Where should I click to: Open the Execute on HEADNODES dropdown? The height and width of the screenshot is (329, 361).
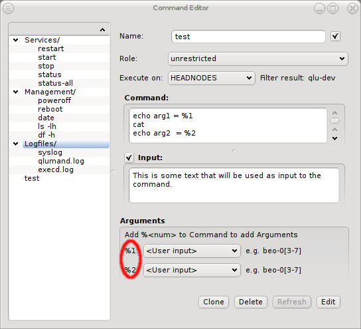[x=211, y=78]
